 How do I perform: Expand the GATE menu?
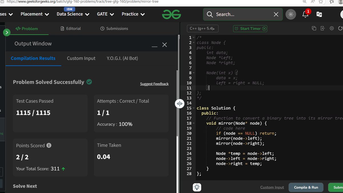106,14
